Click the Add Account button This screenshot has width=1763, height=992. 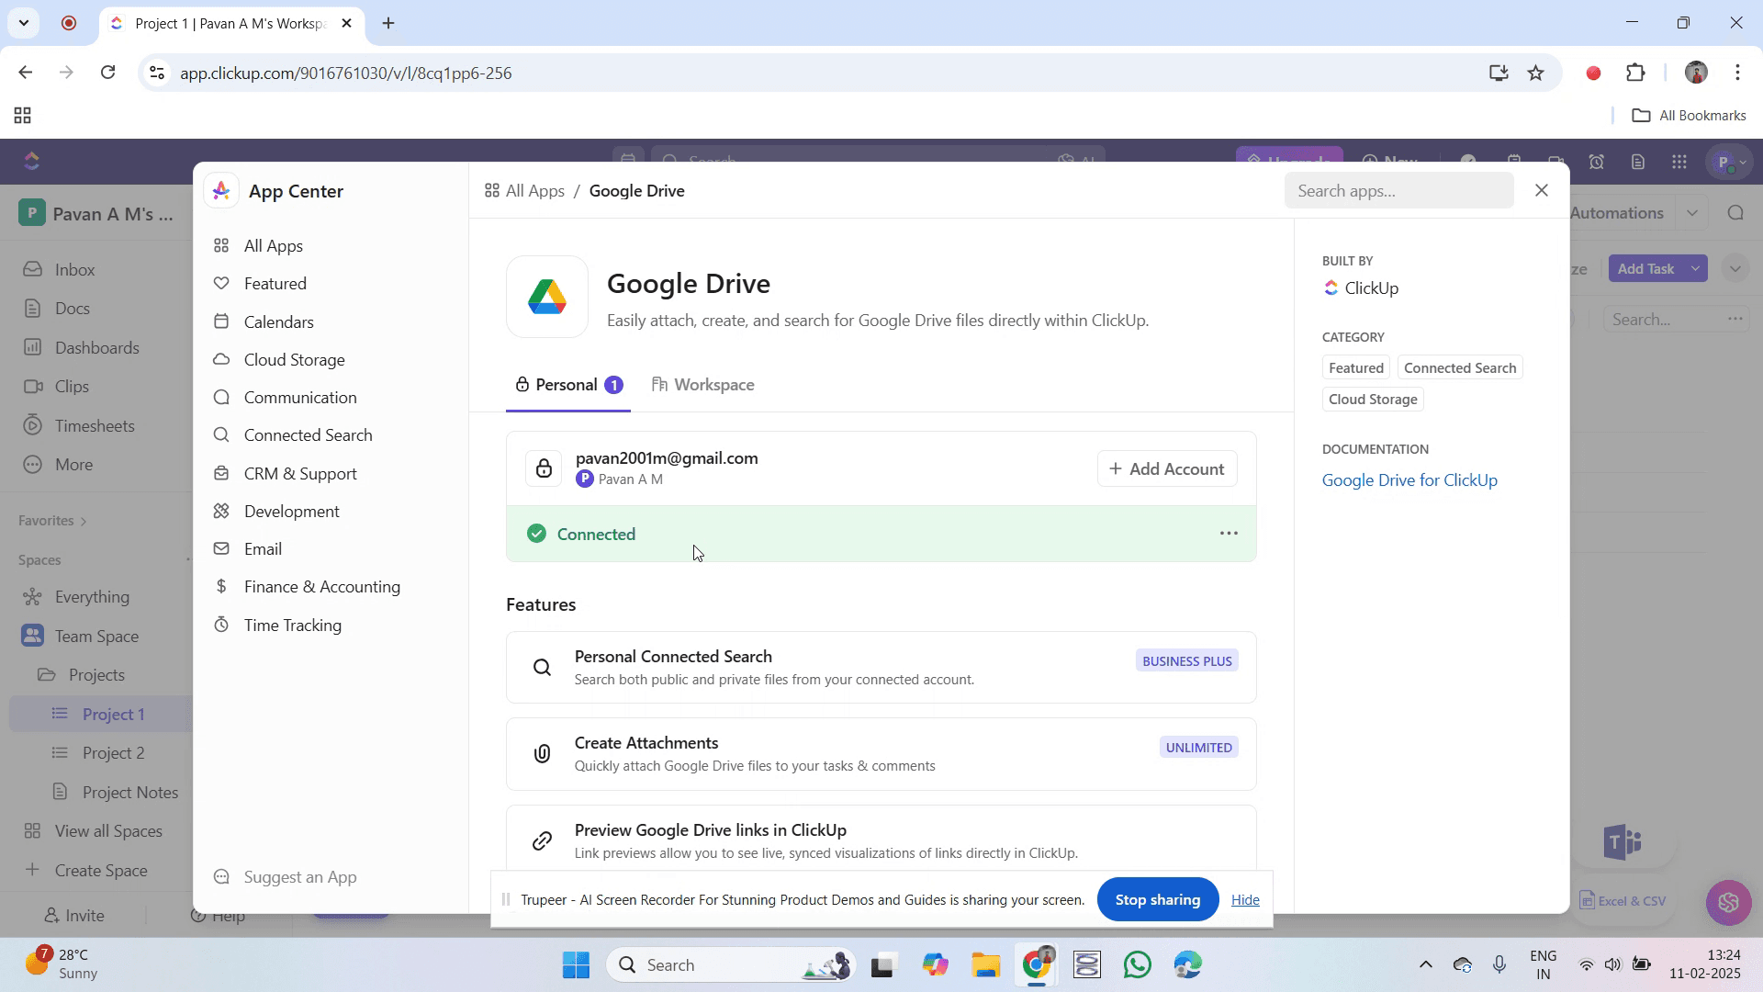click(1167, 468)
